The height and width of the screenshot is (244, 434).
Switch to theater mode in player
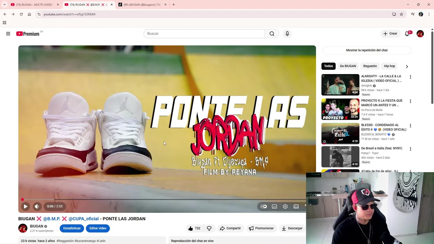pos(296,206)
